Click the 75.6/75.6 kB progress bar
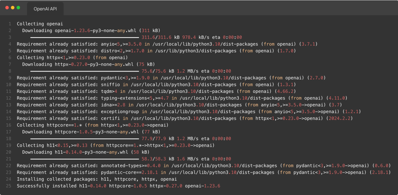Viewport: 398px width, 195px height. [84, 71]
